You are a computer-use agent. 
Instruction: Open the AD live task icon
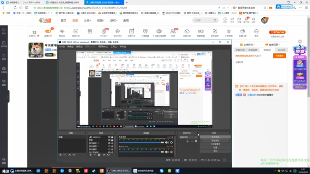pyautogui.click(x=76, y=31)
